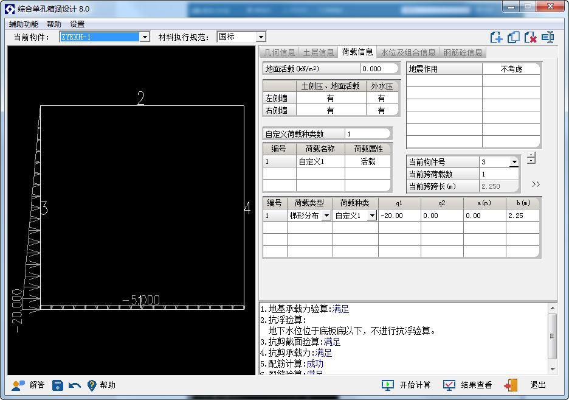This screenshot has height=400, width=569.
Task: Click the 结果查看 checkmark icon
Action: point(449,385)
